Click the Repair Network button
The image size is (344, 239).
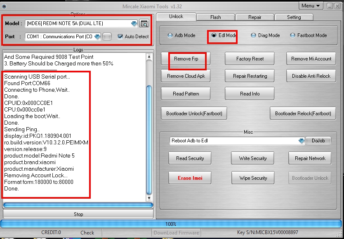point(310,158)
